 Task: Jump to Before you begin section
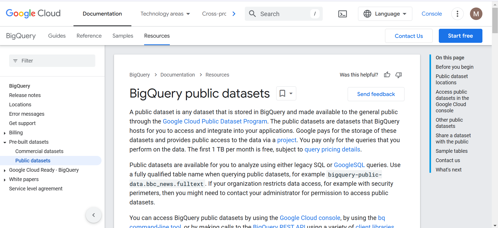point(454,67)
